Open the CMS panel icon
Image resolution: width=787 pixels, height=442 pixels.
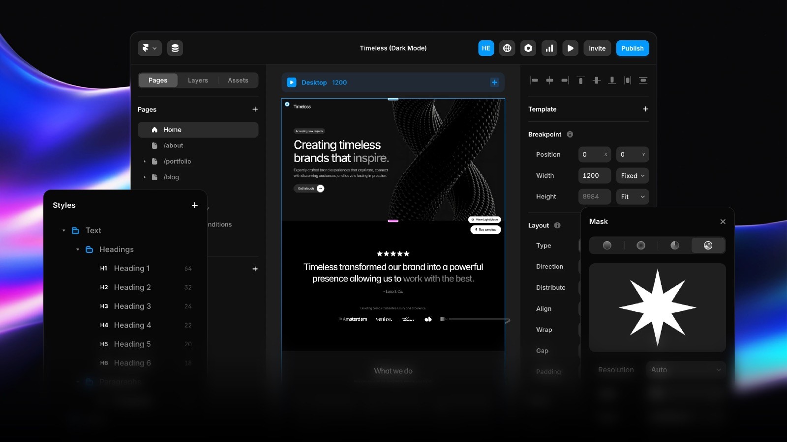(x=175, y=48)
